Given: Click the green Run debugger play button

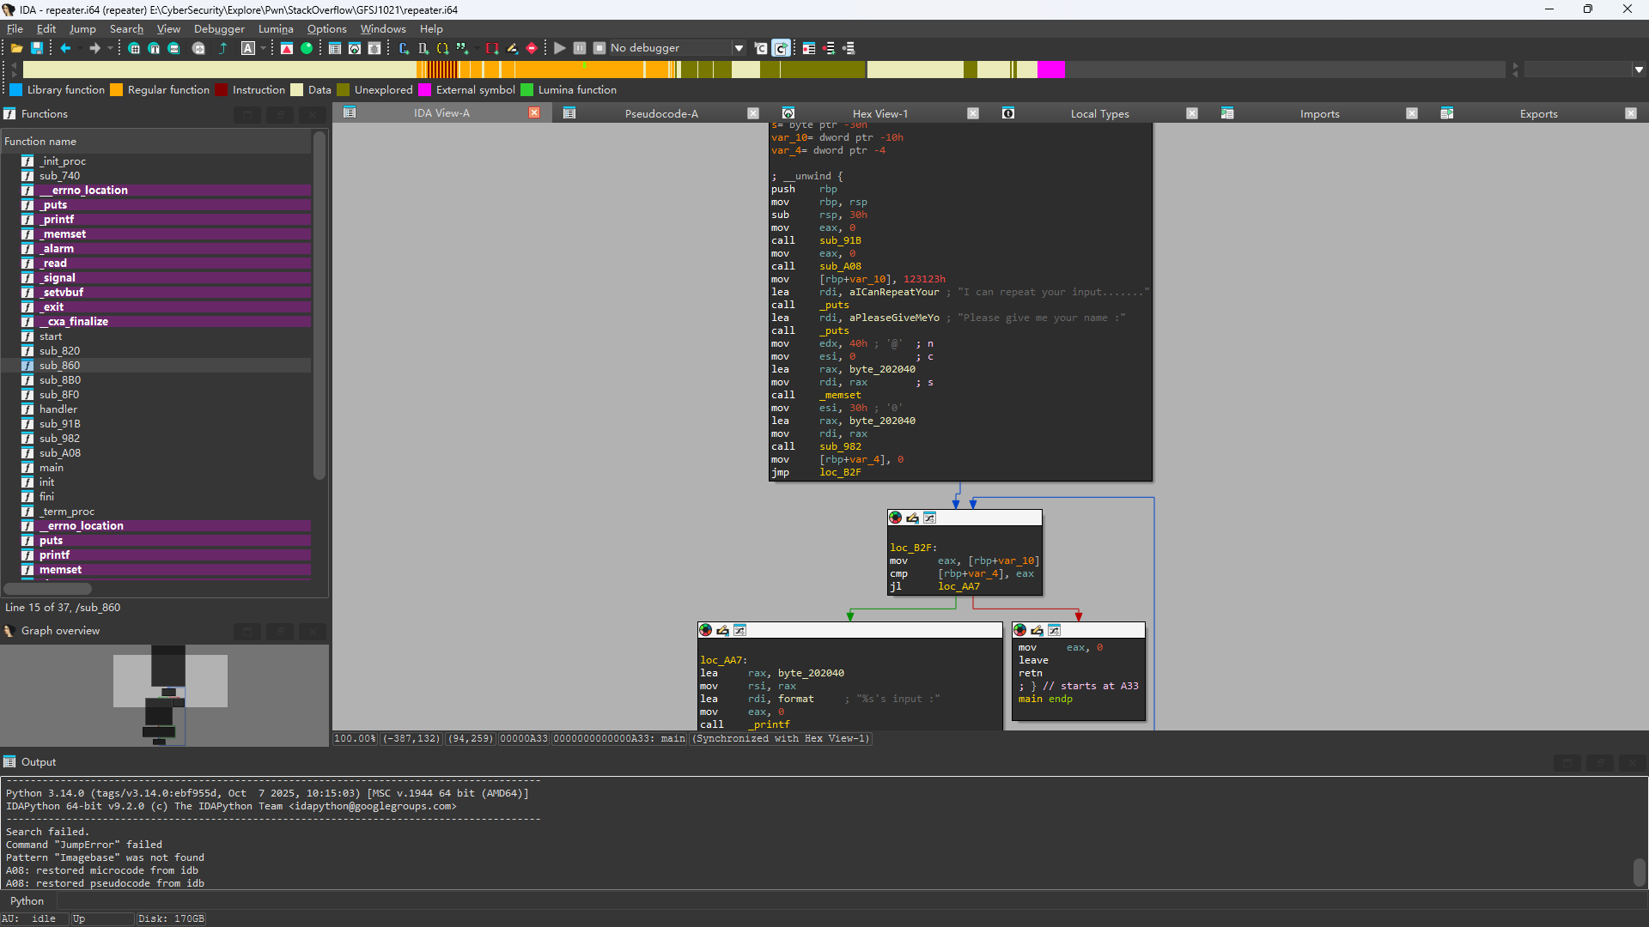Looking at the screenshot, I should (x=560, y=48).
